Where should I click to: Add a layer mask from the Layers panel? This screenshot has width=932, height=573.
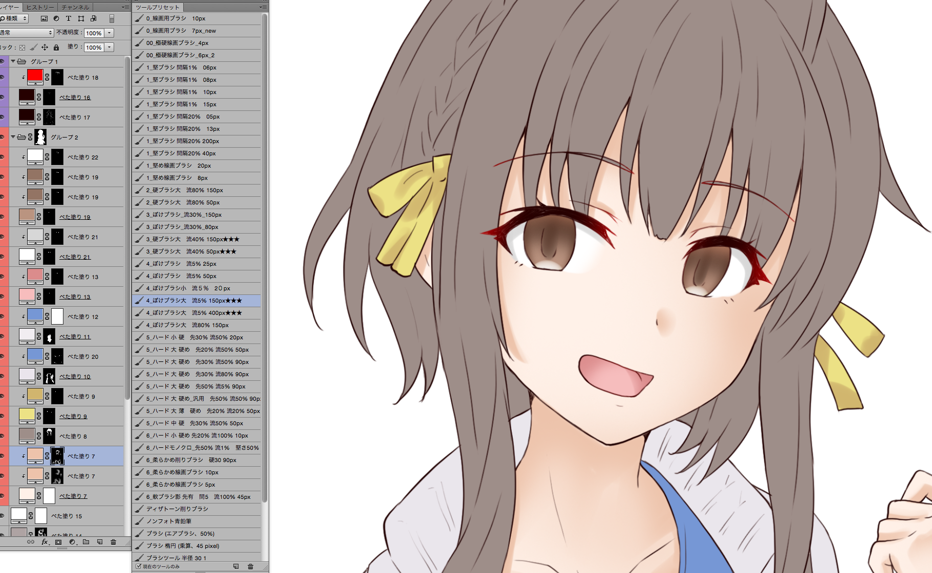58,542
